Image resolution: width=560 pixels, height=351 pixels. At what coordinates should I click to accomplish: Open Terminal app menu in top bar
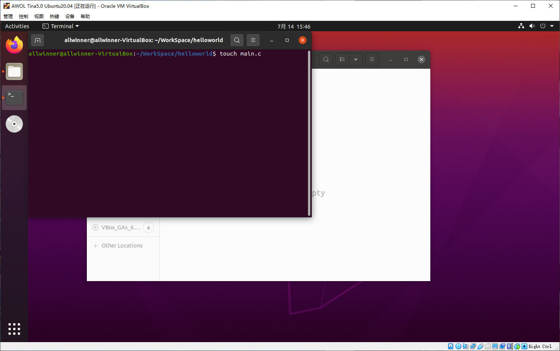(61, 26)
